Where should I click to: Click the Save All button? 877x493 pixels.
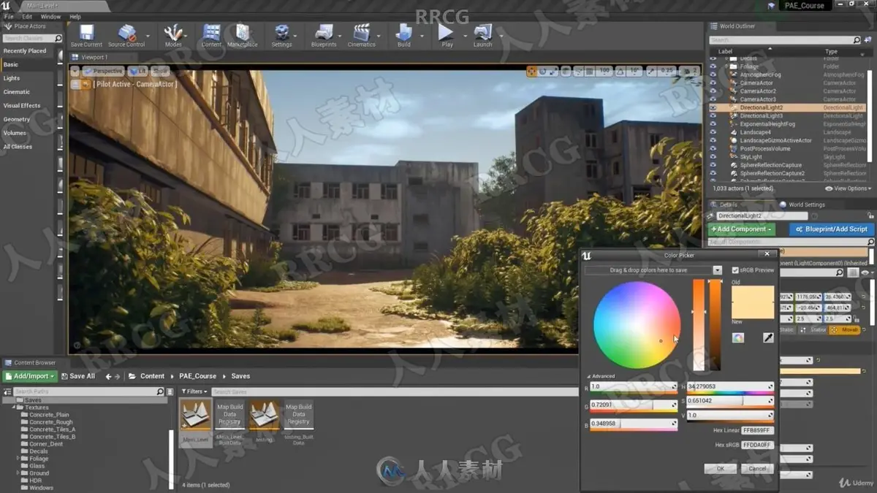click(x=77, y=376)
